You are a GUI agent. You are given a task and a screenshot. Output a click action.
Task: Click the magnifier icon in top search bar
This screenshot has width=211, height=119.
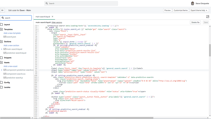tap(47, 3)
